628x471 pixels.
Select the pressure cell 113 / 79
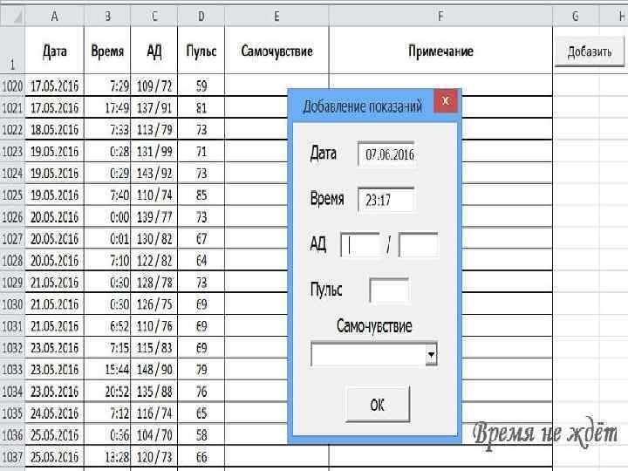[154, 129]
